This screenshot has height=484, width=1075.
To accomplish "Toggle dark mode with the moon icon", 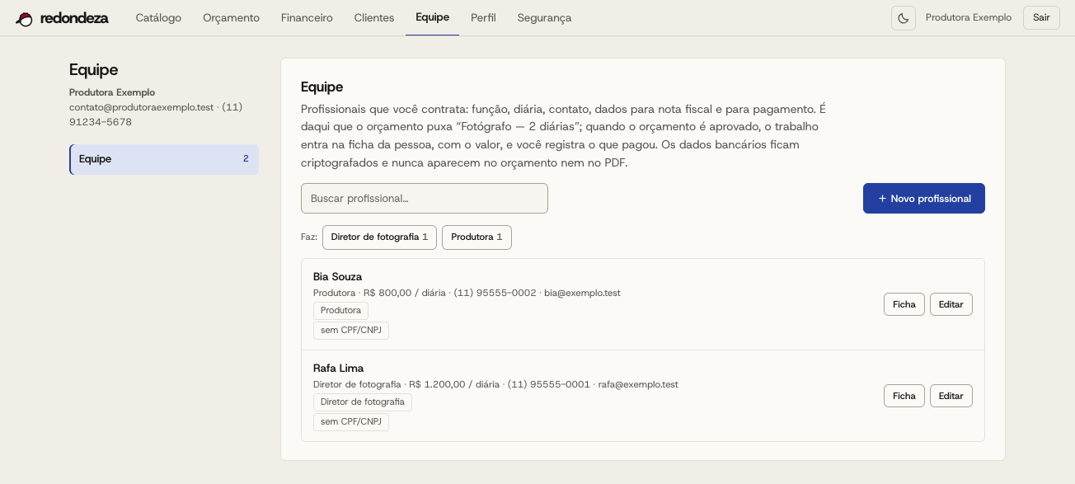I will 904,18.
